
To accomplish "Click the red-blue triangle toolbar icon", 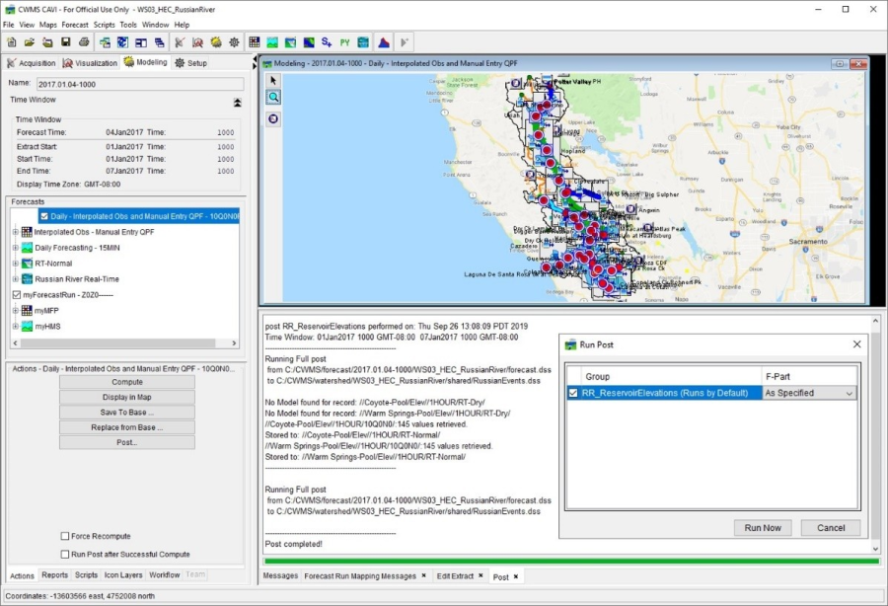I will [x=384, y=42].
